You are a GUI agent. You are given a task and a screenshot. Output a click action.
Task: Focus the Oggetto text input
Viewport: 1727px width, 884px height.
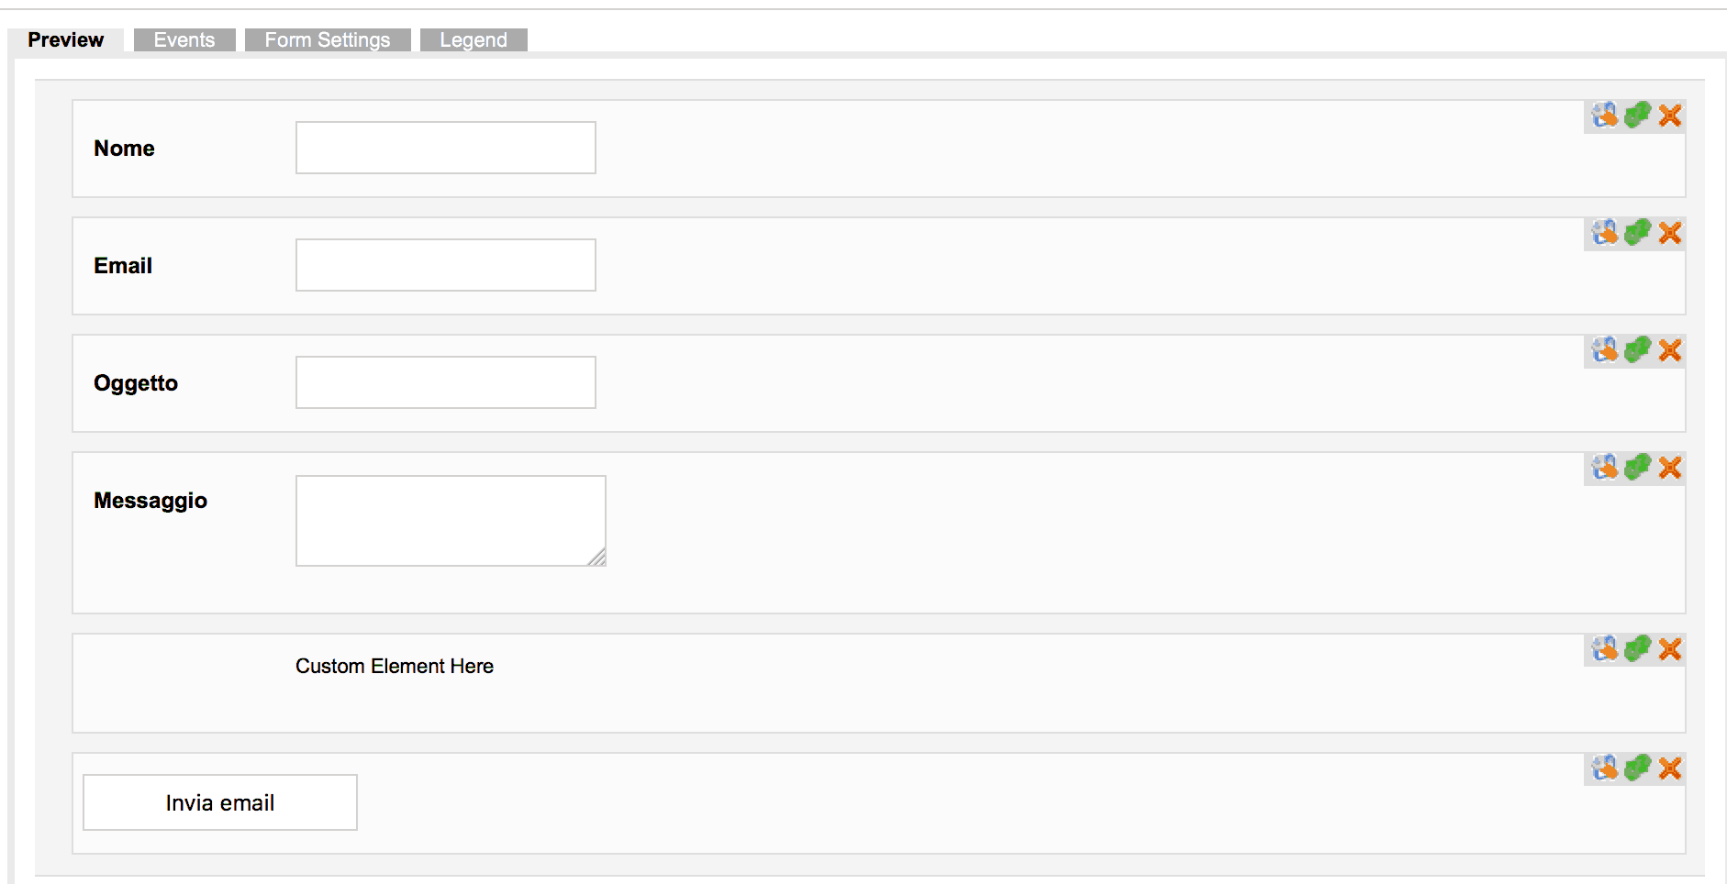click(x=446, y=382)
